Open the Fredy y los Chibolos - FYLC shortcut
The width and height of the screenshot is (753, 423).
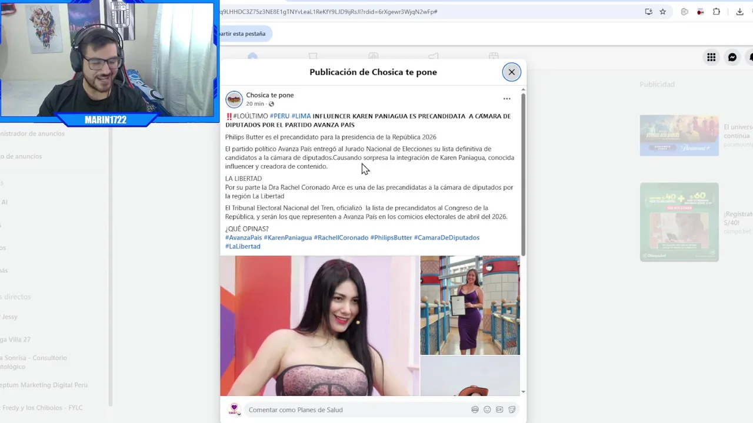[42, 408]
